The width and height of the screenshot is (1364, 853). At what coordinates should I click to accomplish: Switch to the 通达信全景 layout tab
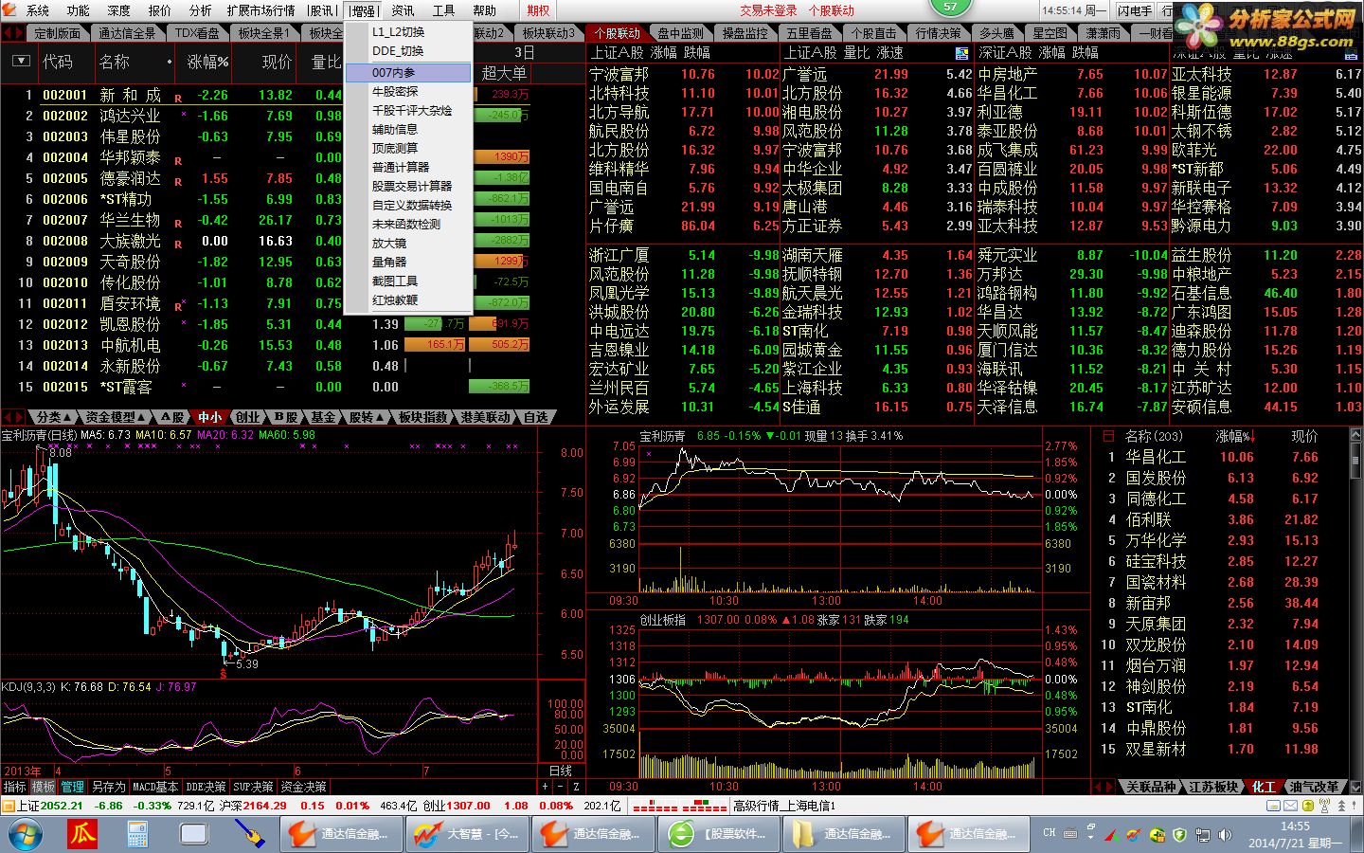click(x=127, y=33)
